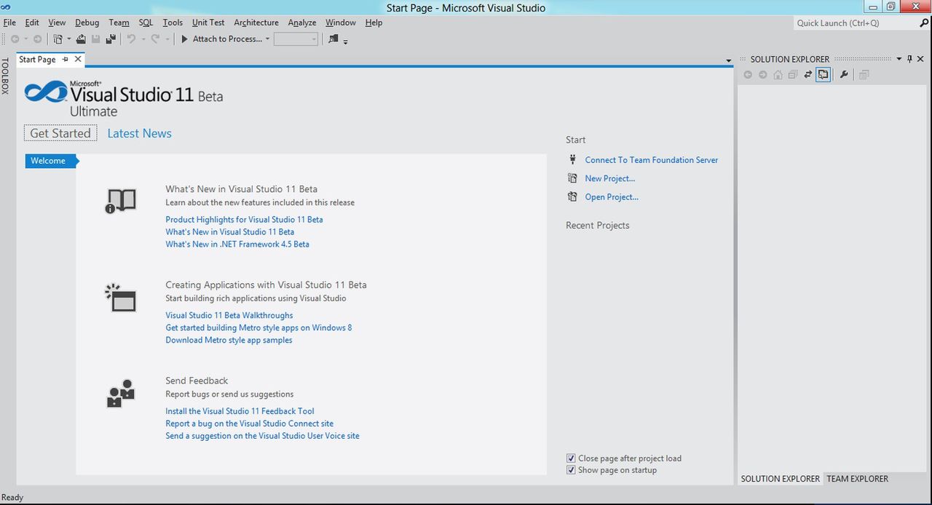Image resolution: width=932 pixels, height=505 pixels.
Task: Click the last grayed icon in Solution Explorer toolbar
Action: tap(864, 74)
